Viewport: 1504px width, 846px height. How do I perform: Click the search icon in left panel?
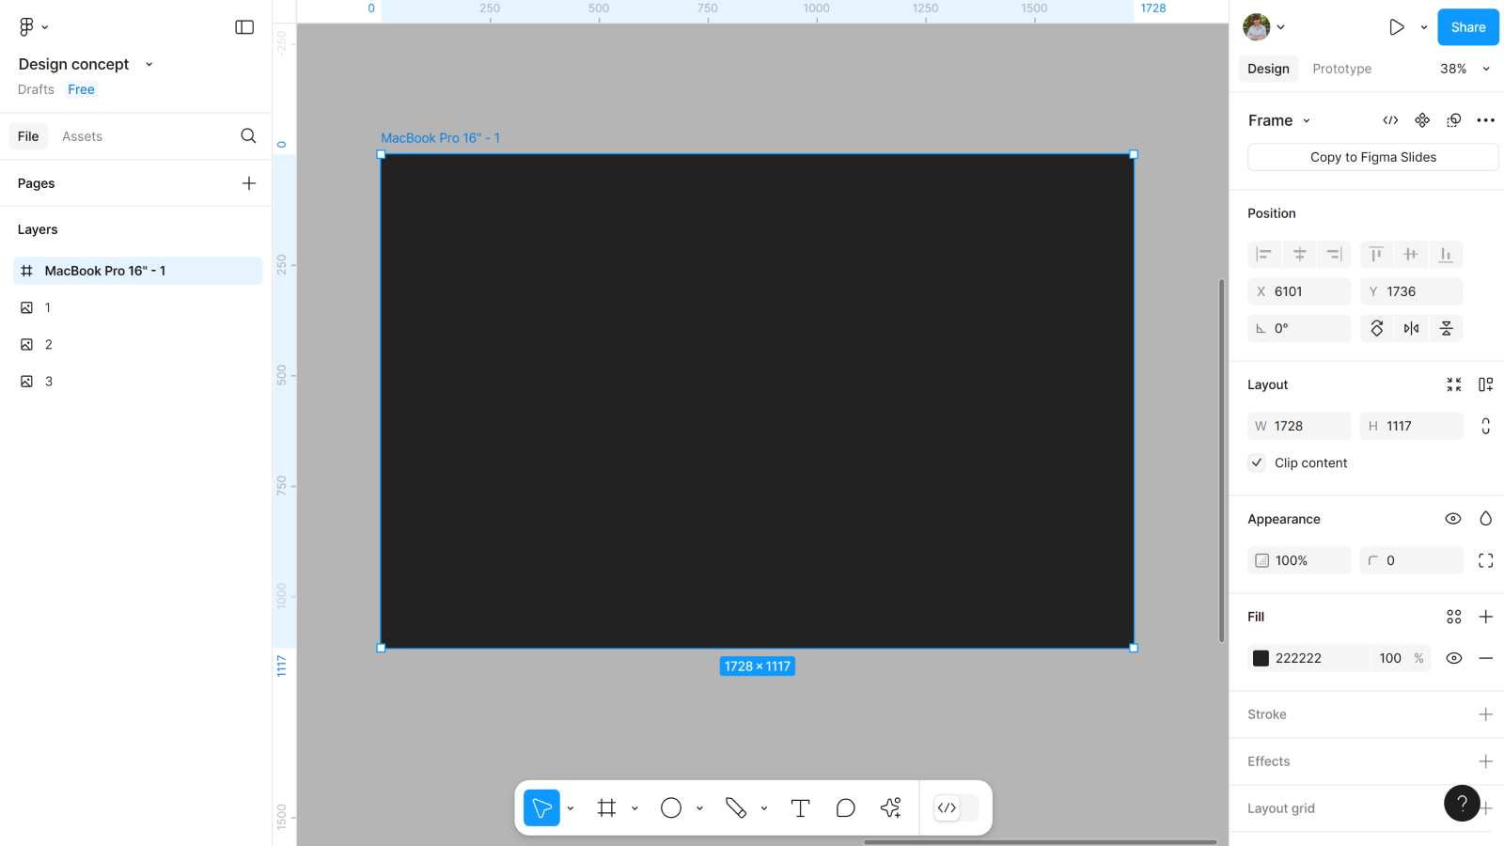point(248,136)
